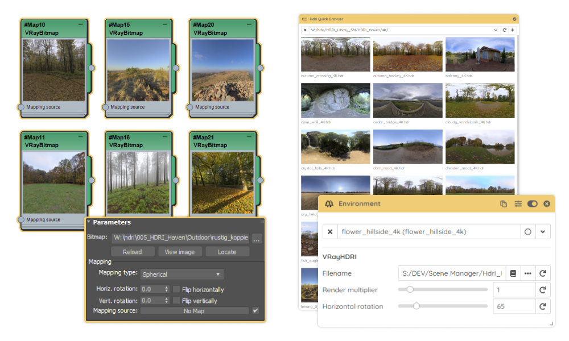Click the Horiz. rotation spinner arrows

tap(167, 289)
